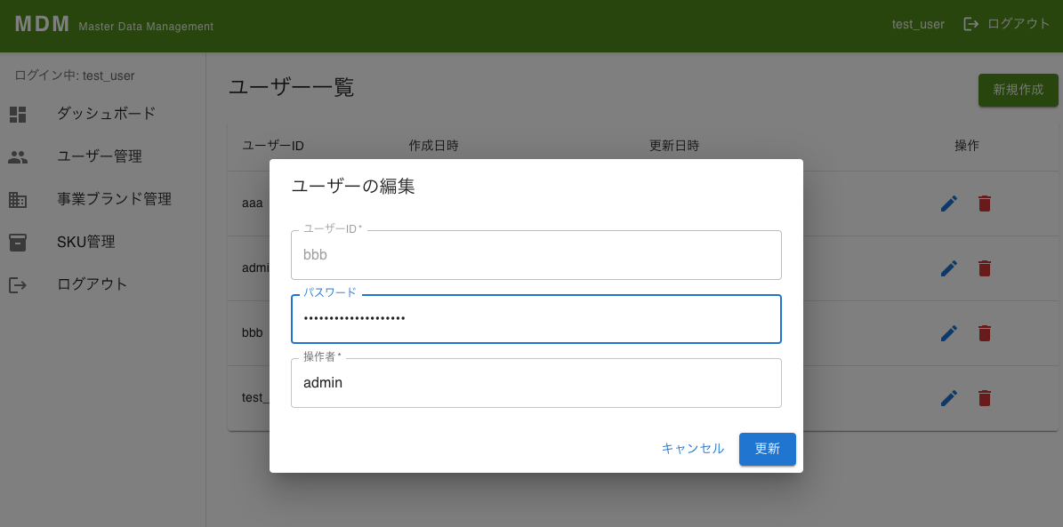Click the edit pencil icon in the admin row
The width and height of the screenshot is (1063, 527).
click(949, 268)
